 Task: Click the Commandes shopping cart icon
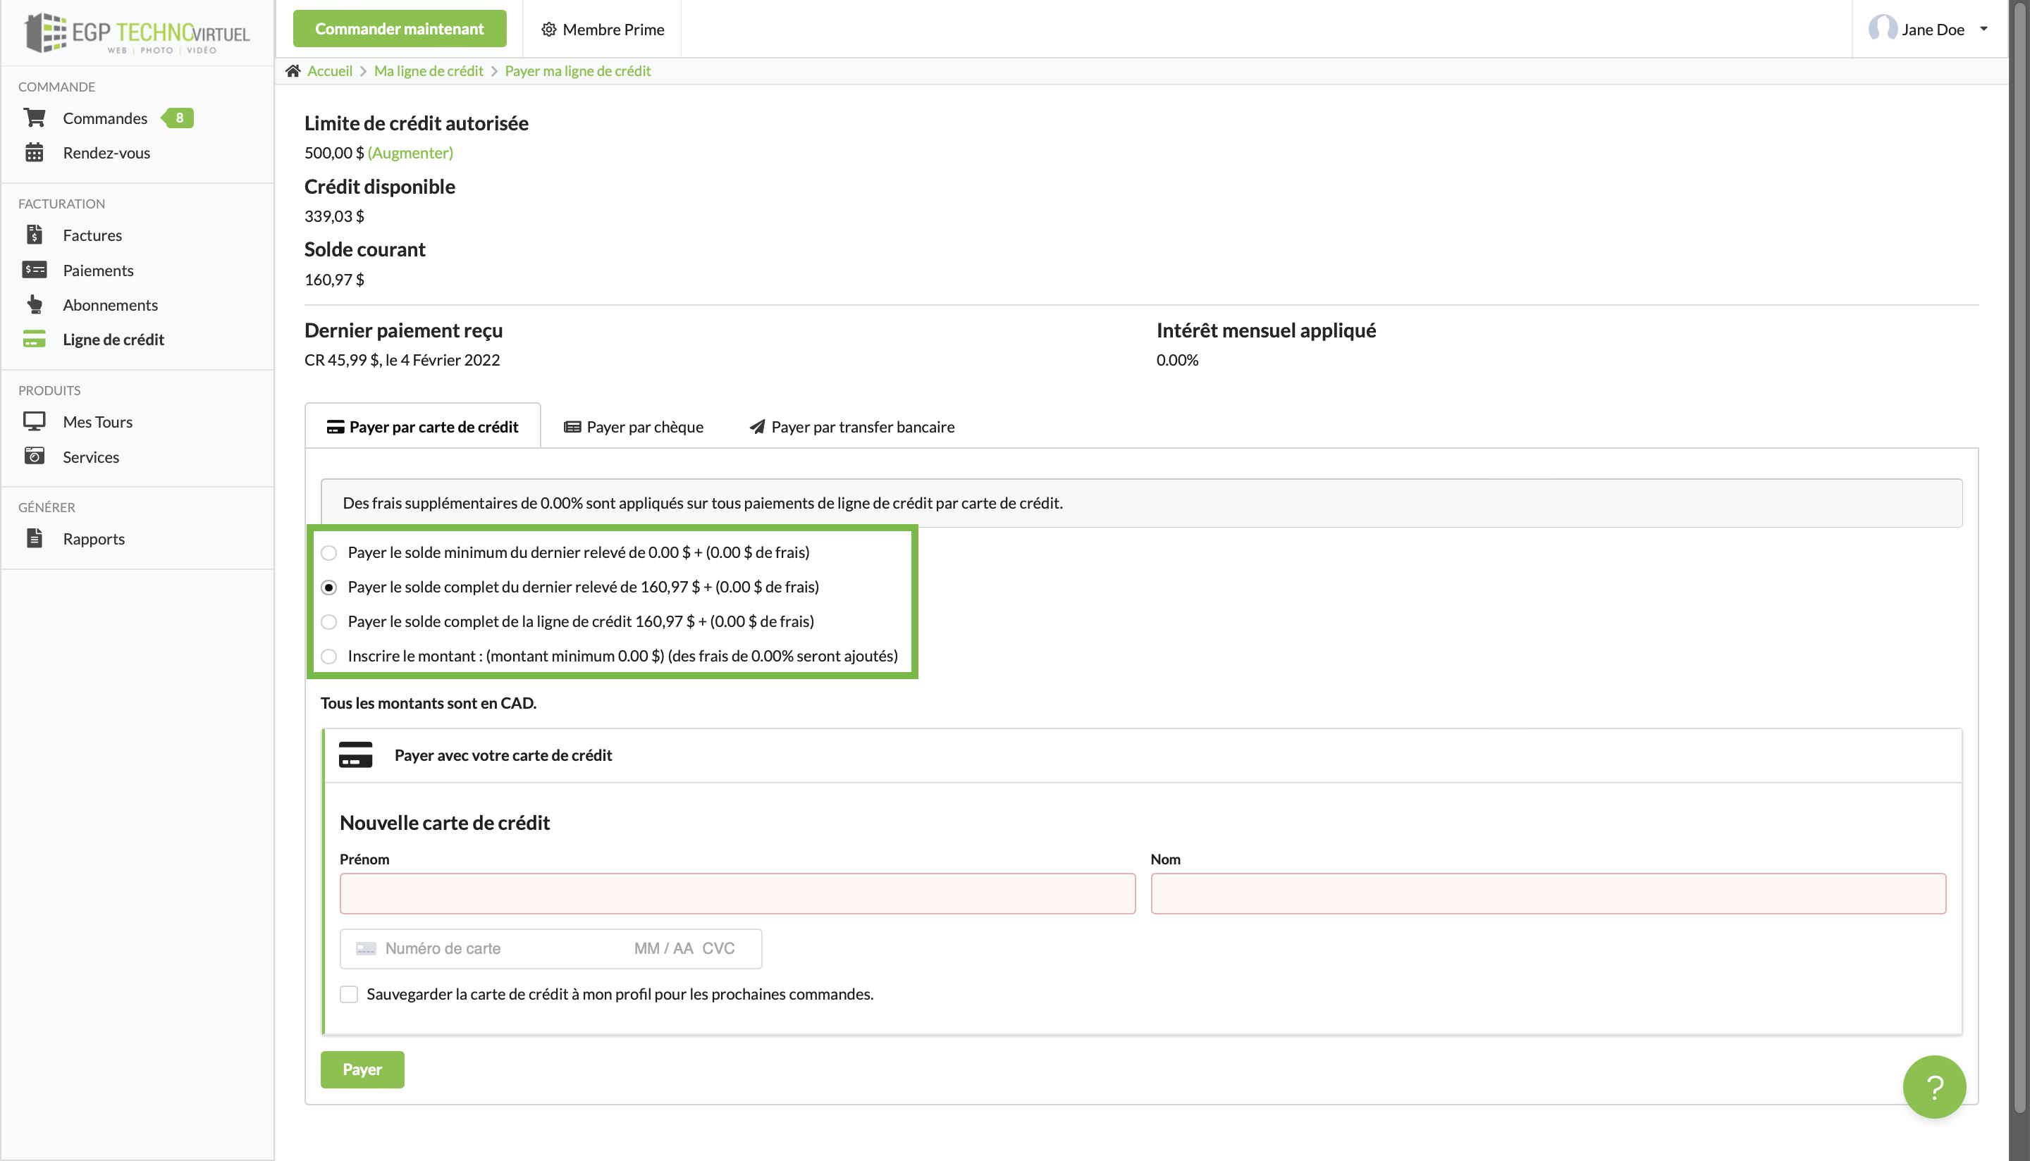(35, 118)
